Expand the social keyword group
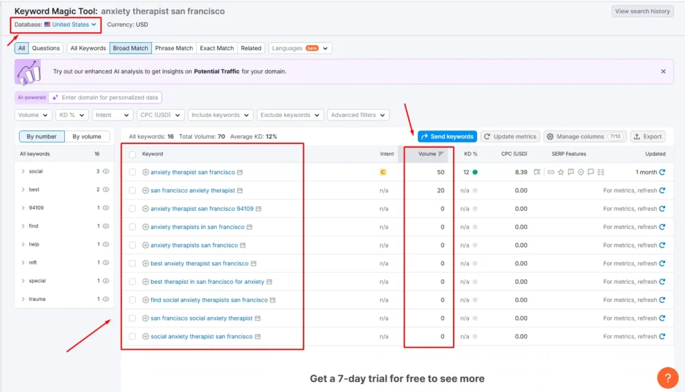Image resolution: width=685 pixels, height=392 pixels. coord(23,171)
